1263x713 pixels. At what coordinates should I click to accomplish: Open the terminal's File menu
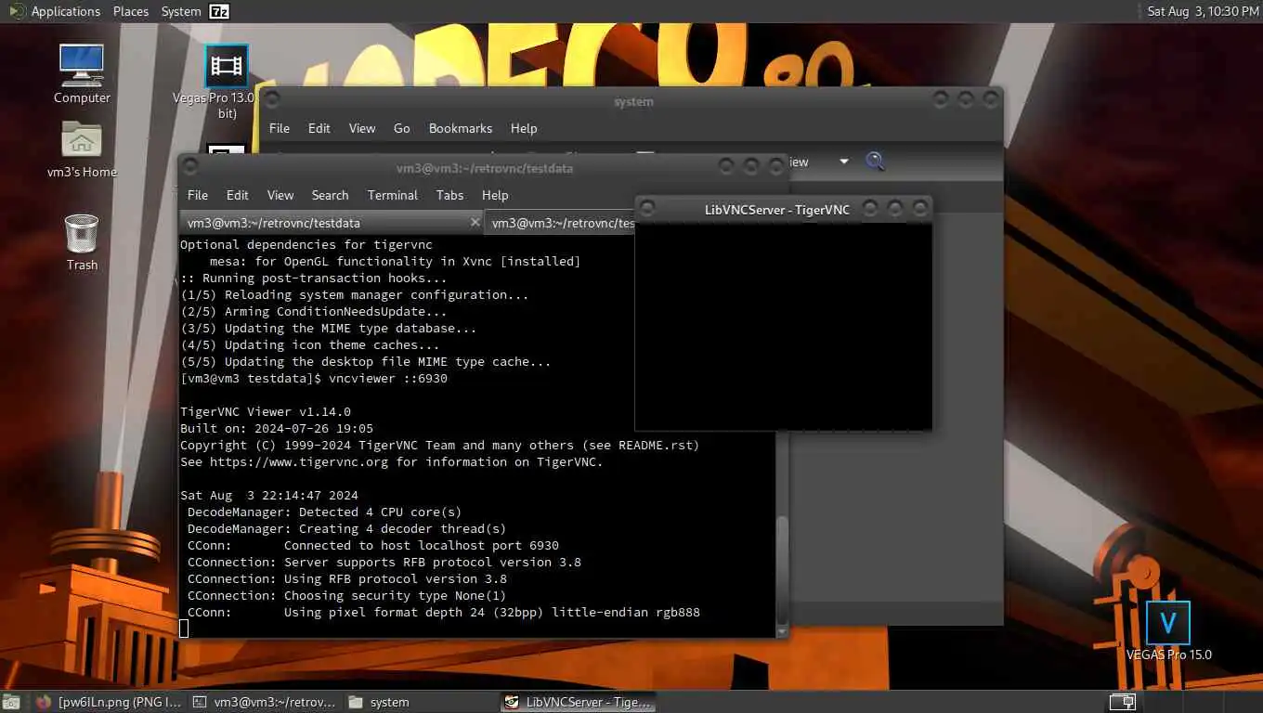tap(198, 195)
